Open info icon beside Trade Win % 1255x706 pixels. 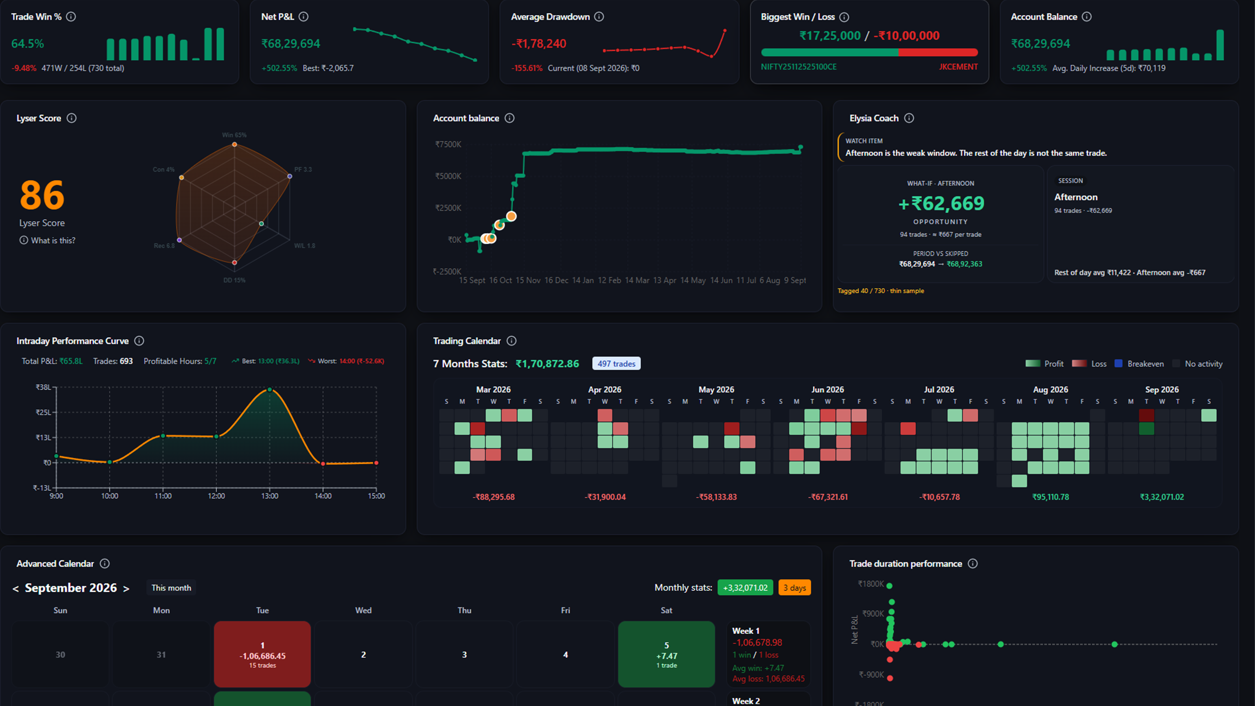pos(71,17)
